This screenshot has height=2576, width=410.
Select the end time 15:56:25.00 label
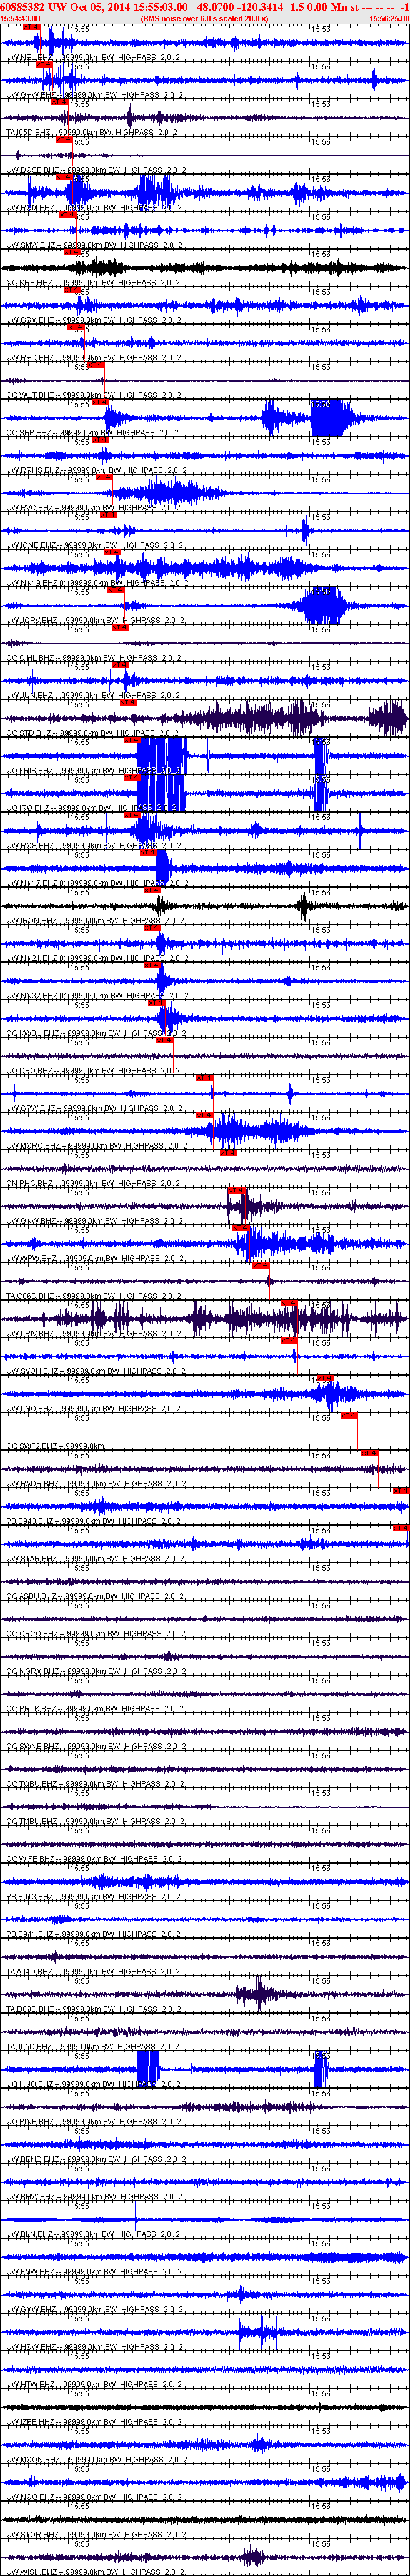389,18
